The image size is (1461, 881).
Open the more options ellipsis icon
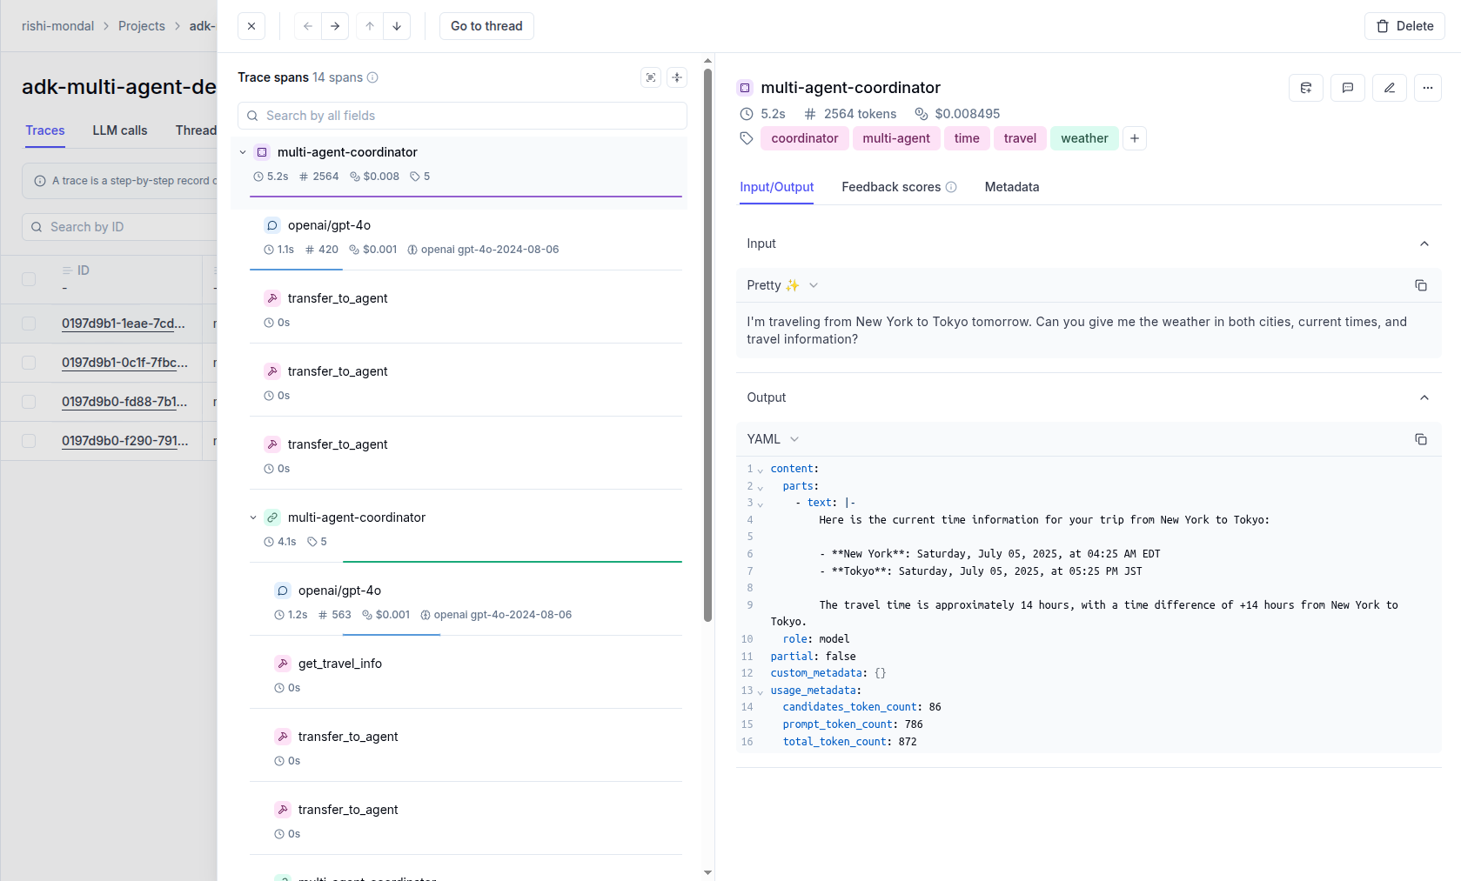coord(1427,88)
